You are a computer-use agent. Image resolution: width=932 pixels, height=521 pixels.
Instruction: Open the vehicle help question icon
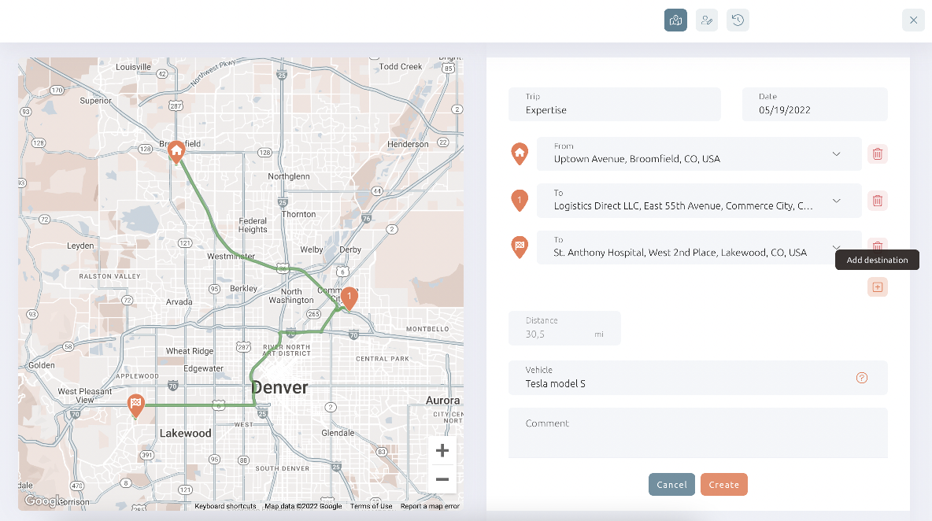(x=862, y=378)
